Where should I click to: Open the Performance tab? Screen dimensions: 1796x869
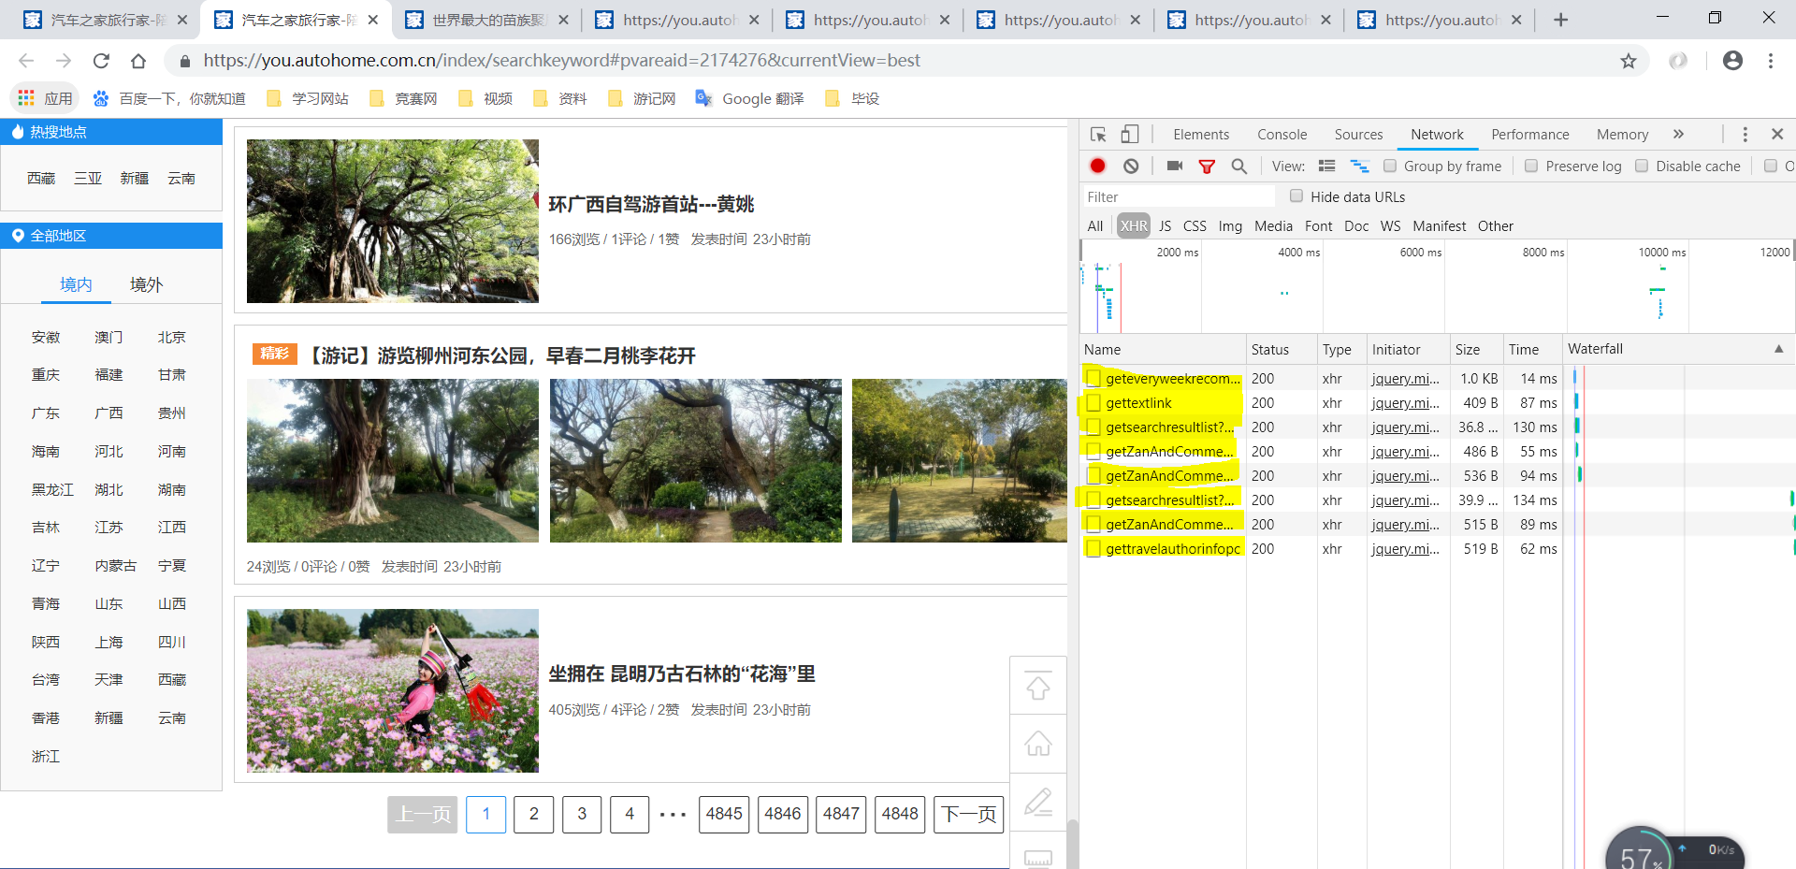1529,135
